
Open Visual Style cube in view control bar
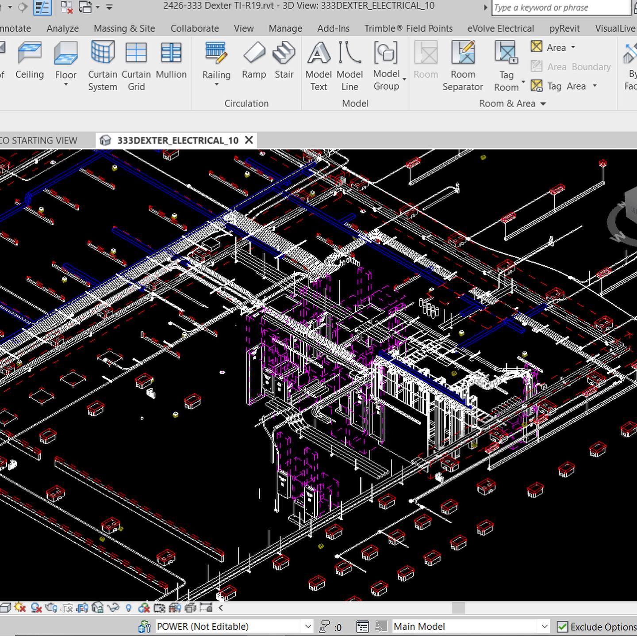point(5,608)
